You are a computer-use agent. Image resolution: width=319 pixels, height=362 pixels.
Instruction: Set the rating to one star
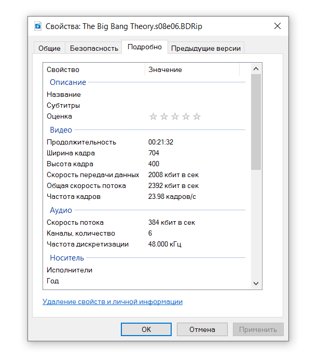(153, 117)
